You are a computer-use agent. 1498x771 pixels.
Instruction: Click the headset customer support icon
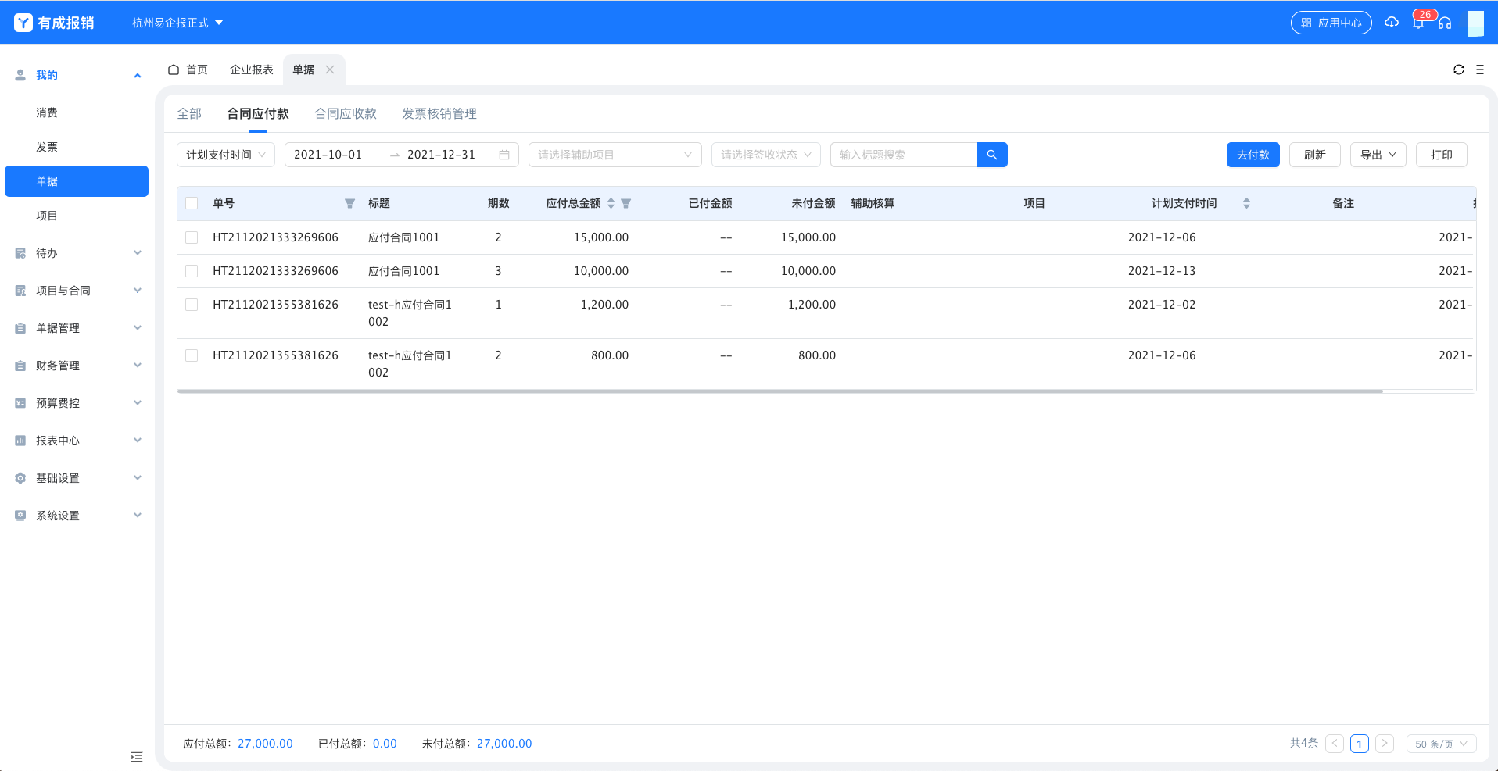point(1445,23)
